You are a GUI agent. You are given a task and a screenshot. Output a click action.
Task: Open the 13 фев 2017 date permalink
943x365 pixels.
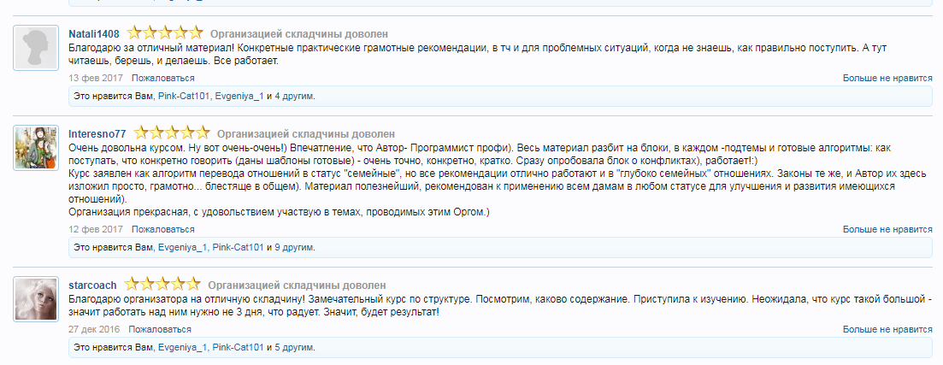coord(96,78)
